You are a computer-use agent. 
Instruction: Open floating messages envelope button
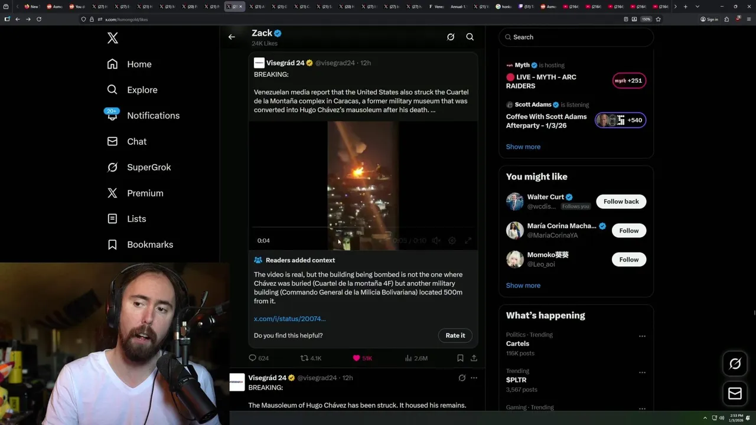tap(735, 394)
